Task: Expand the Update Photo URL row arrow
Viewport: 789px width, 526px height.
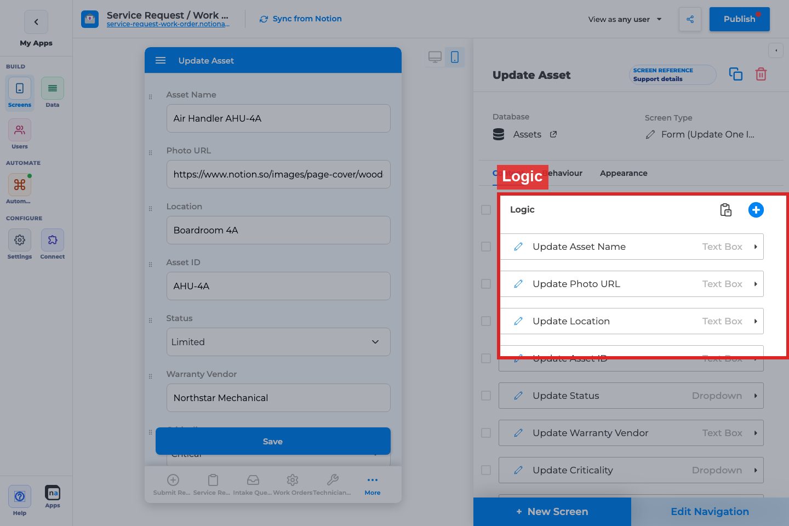Action: [756, 284]
